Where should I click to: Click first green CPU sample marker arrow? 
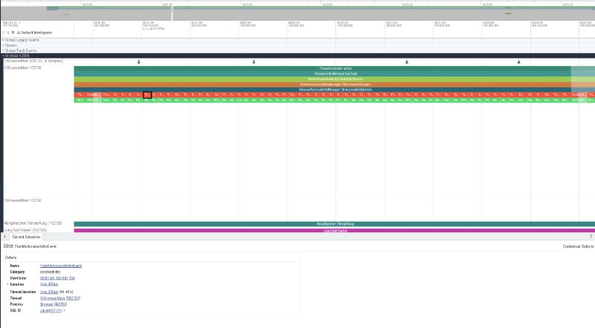pos(139,62)
